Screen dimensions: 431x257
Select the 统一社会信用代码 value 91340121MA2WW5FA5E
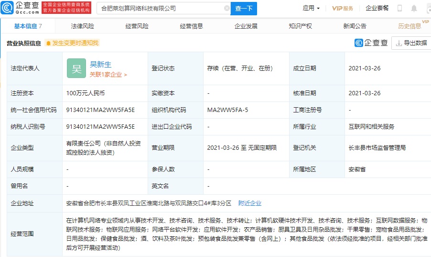point(100,110)
